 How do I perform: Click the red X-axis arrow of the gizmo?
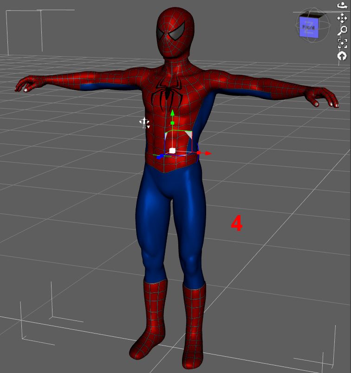(208, 153)
